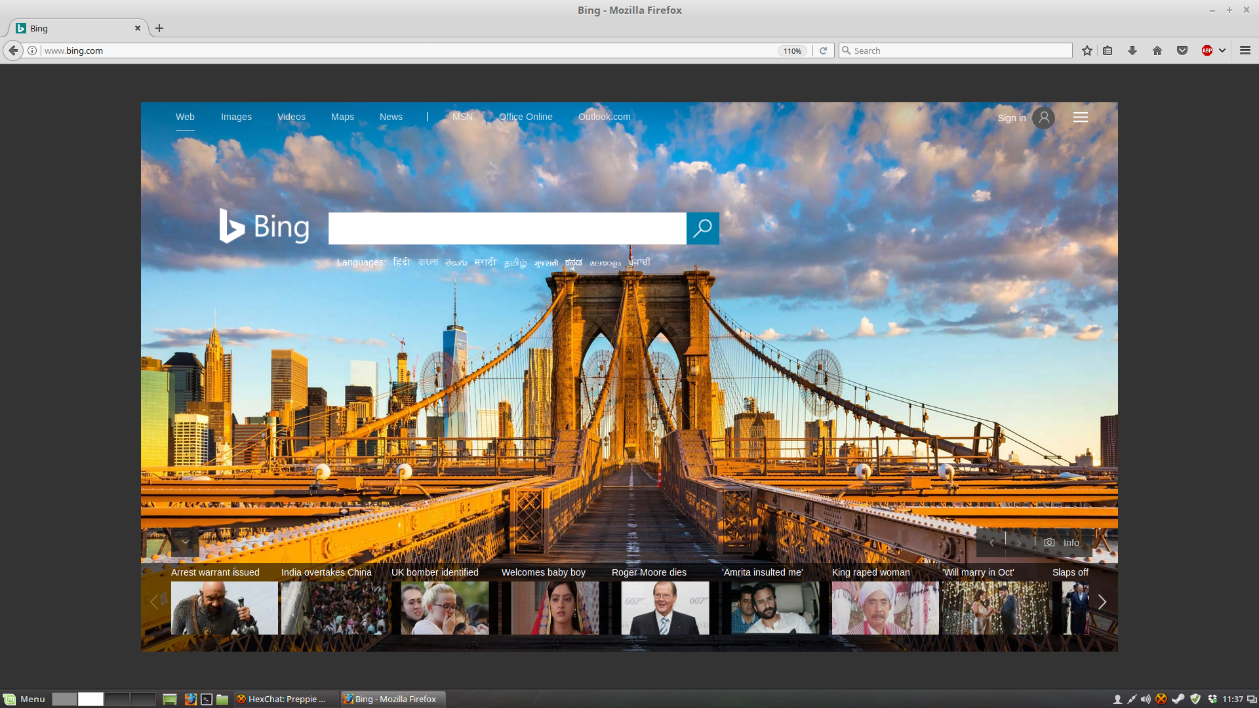The image size is (1259, 708).
Task: Click the Bing - Mozilla Firefox taskbar entry
Action: [x=392, y=699]
